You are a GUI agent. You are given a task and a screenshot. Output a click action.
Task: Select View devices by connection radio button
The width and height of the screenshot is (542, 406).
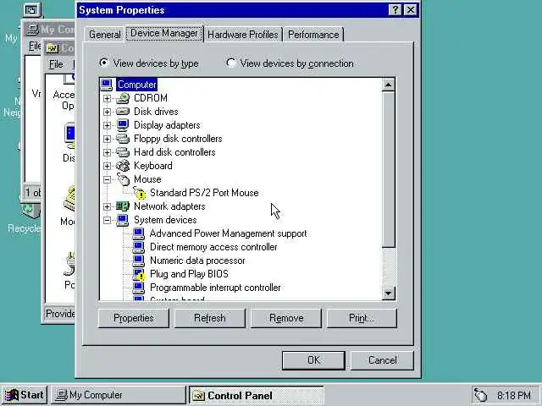pos(230,63)
